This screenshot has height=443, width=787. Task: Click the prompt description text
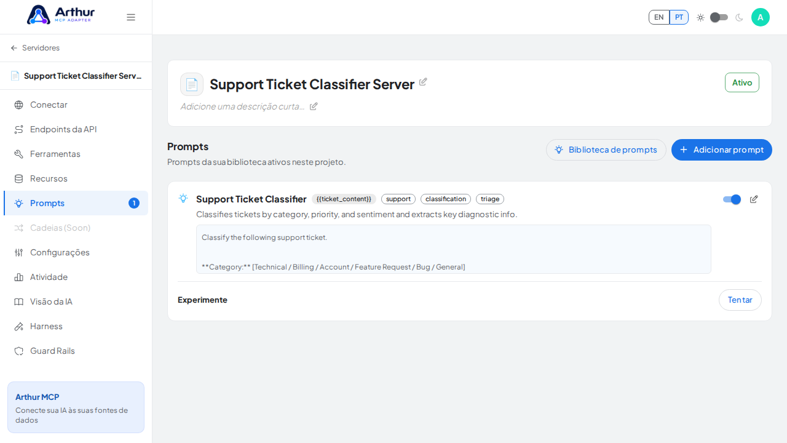[357, 215]
